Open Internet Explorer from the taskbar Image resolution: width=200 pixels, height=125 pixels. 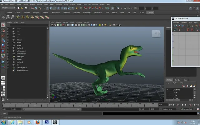[x=12, y=122]
